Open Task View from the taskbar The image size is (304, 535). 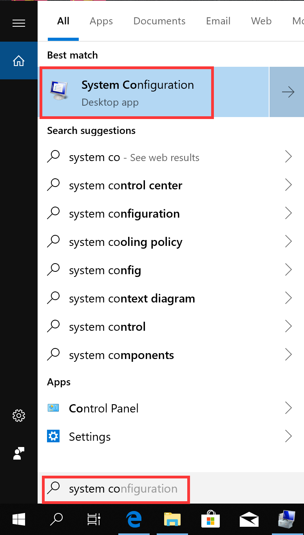point(93,519)
